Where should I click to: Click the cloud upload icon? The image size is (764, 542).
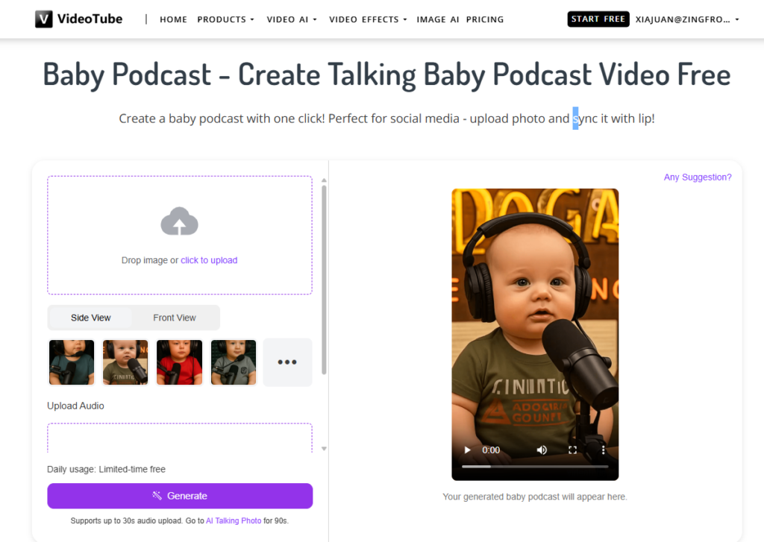pyautogui.click(x=179, y=221)
